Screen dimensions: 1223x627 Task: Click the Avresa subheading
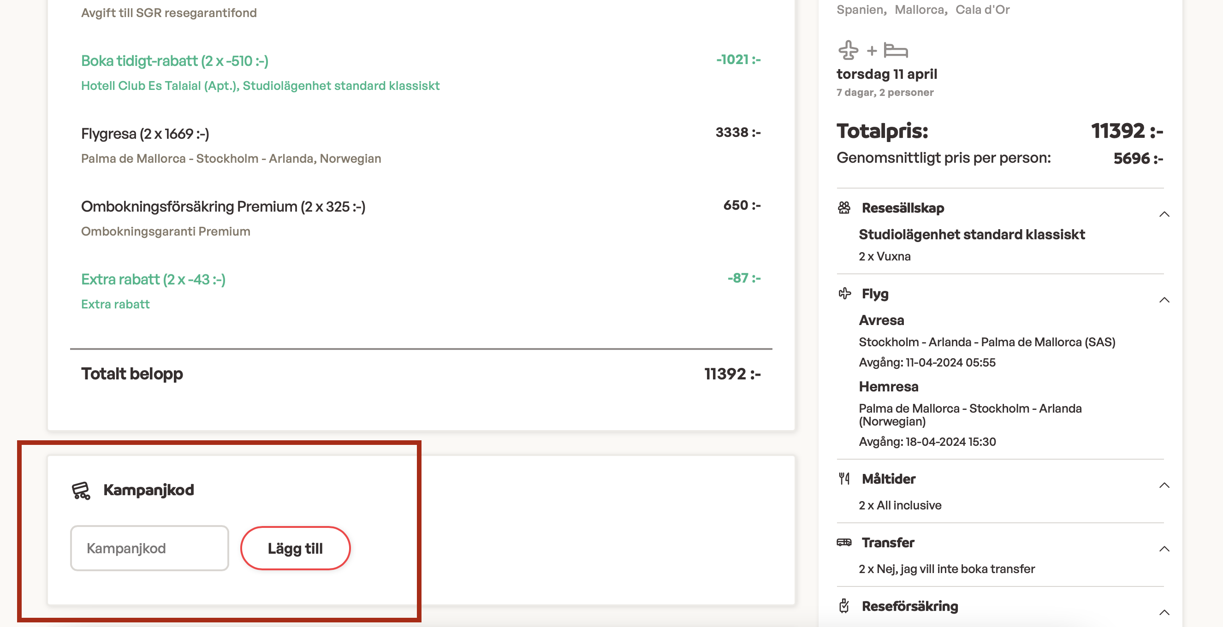tap(881, 320)
